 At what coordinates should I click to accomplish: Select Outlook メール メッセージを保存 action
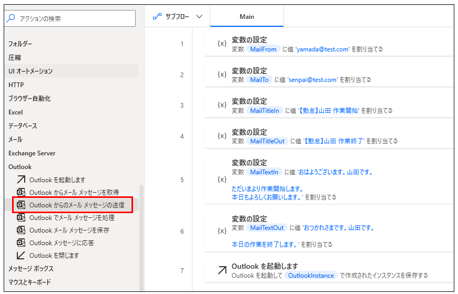click(x=69, y=230)
